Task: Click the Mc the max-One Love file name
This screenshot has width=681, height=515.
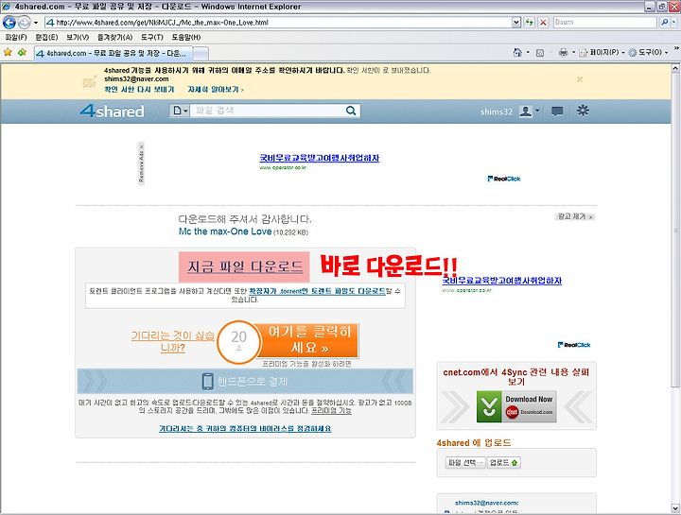Action: pos(225,232)
